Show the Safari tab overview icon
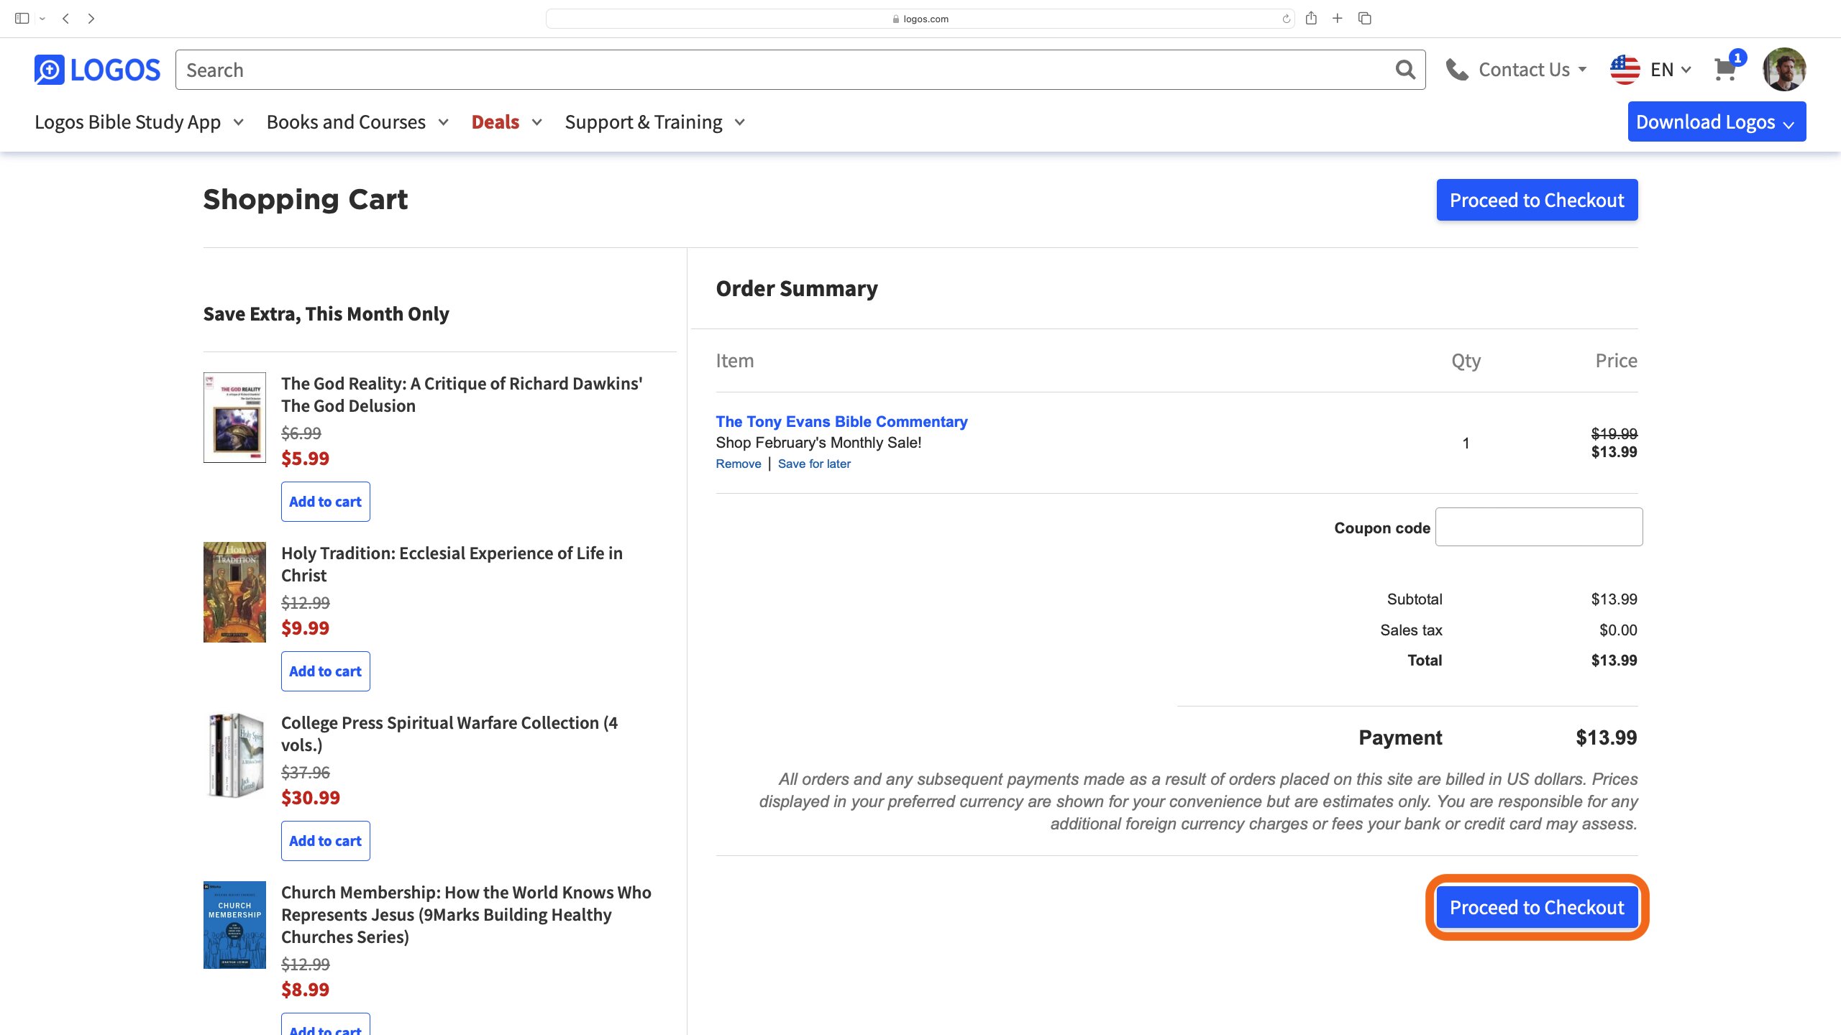1841x1035 pixels. coord(1364,19)
